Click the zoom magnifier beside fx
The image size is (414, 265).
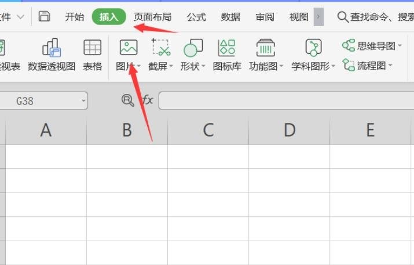click(127, 100)
